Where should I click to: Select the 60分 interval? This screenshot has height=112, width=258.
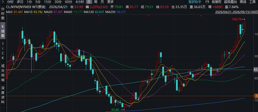[x=69, y=2]
